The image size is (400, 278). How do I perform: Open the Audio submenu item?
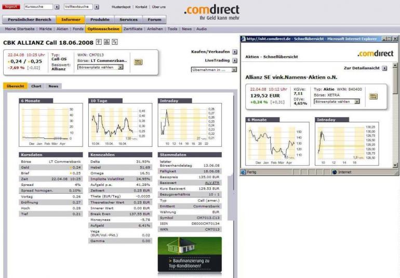pos(202,29)
